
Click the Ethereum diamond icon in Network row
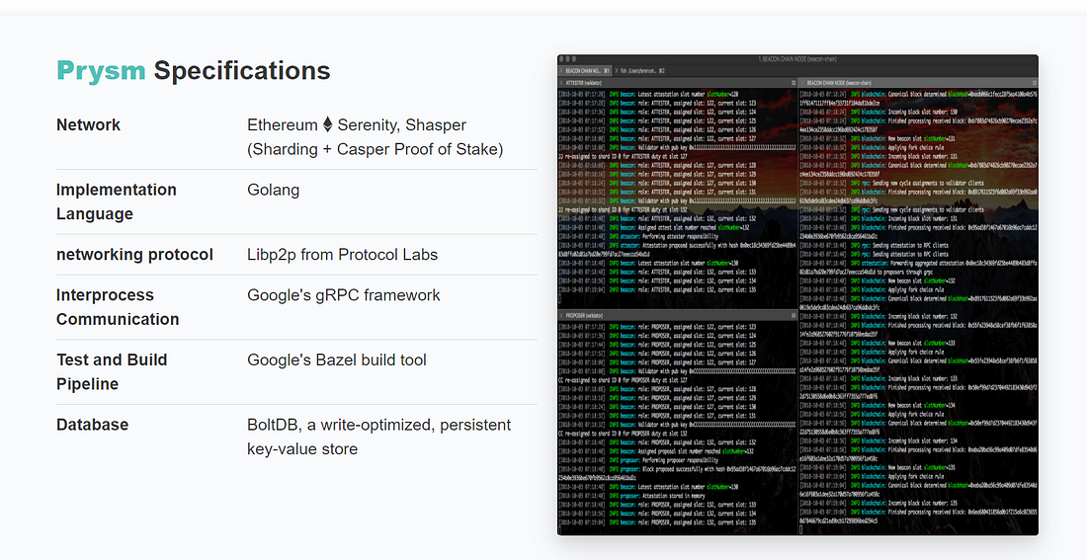[328, 124]
